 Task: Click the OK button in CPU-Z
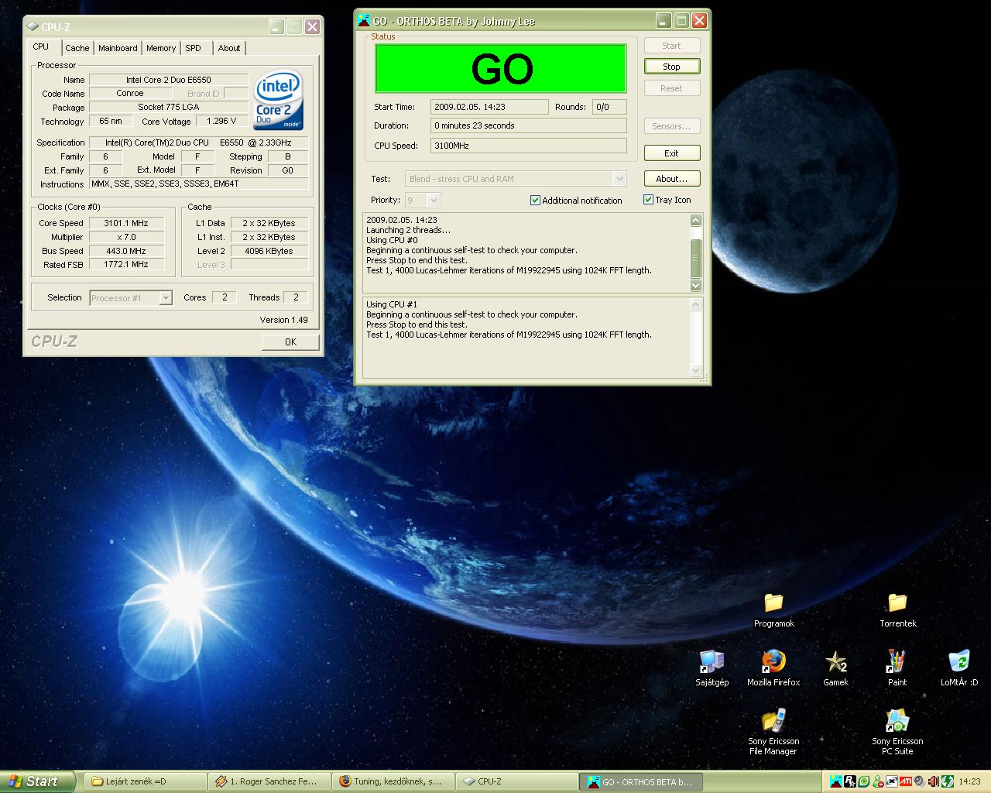(290, 342)
